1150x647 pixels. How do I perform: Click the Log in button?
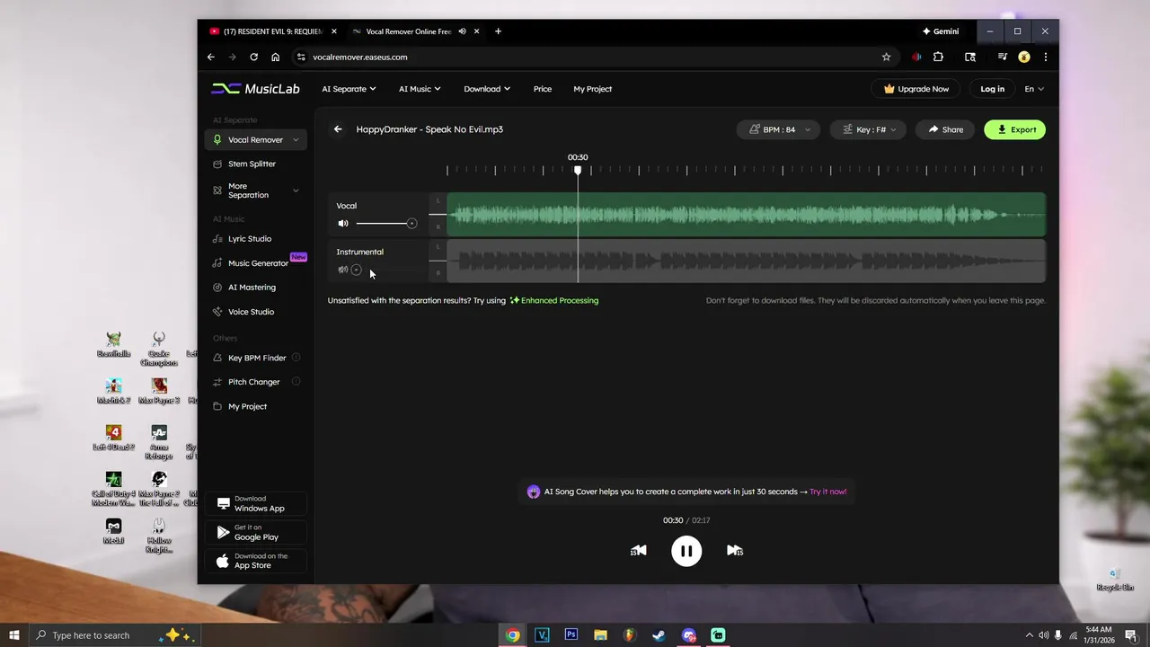pos(993,89)
